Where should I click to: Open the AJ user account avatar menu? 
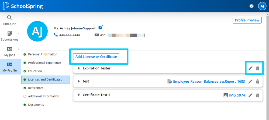click(262, 6)
